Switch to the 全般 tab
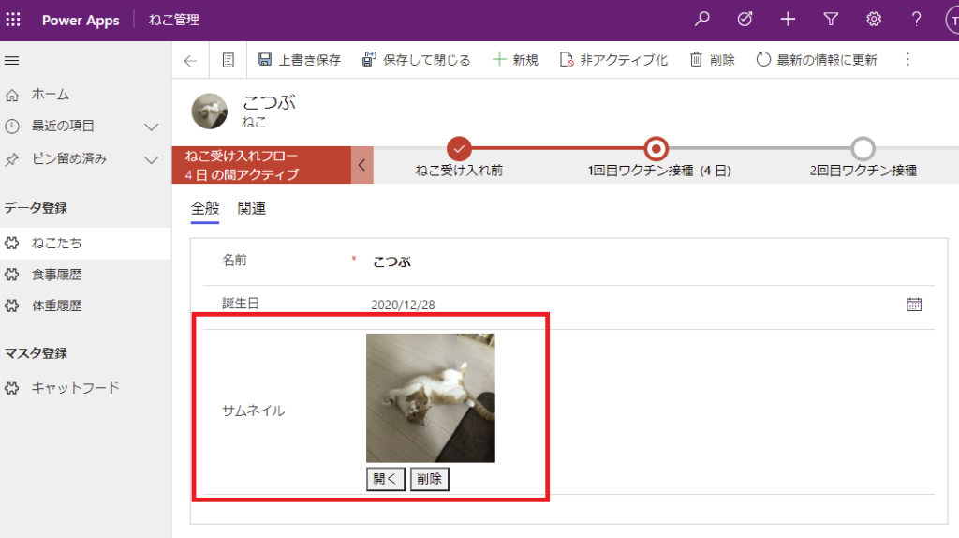Screen dimensions: 959x538 coord(205,209)
